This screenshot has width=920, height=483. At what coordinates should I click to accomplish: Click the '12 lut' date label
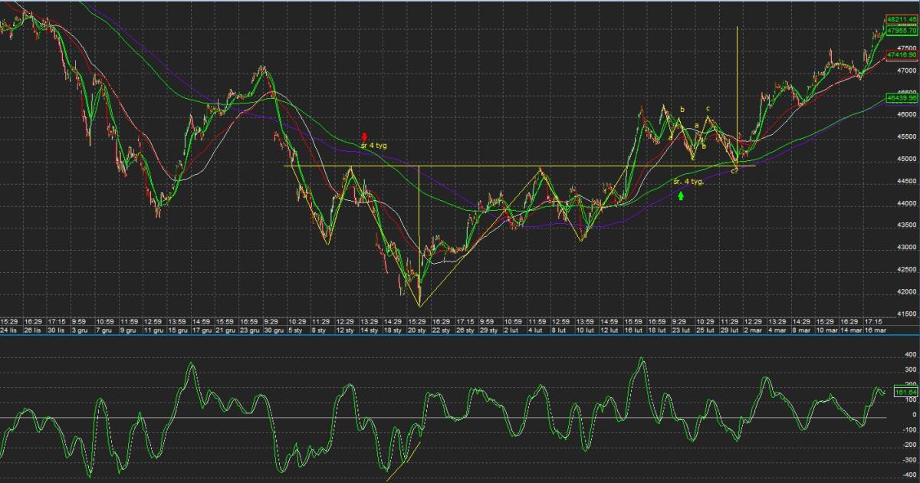[609, 330]
